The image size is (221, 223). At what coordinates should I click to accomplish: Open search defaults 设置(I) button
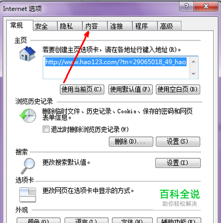coord(178,163)
